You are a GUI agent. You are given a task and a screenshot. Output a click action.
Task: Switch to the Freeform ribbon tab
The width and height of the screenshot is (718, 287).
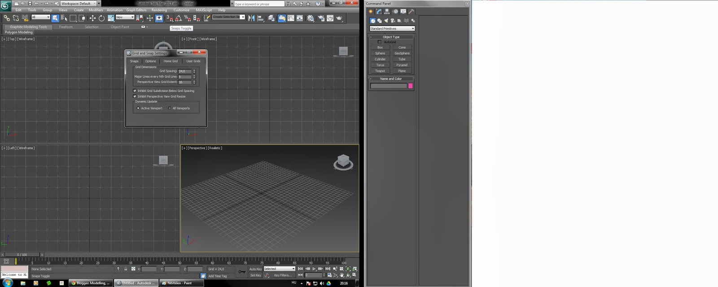(66, 27)
